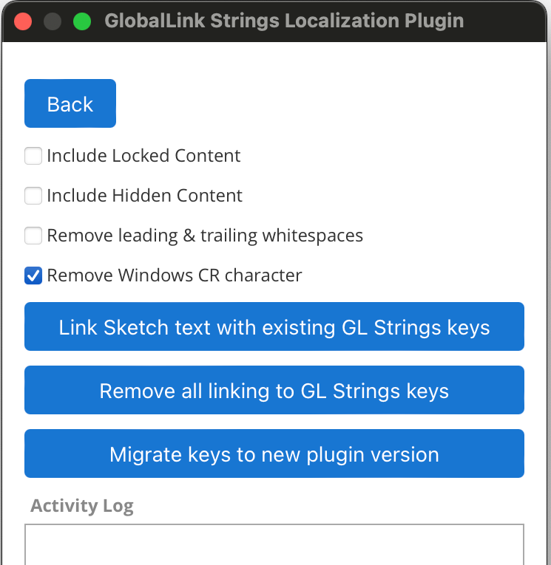Image resolution: width=551 pixels, height=565 pixels.
Task: Click the GlobalLink Strings Localization Plugin title
Action: (x=284, y=21)
